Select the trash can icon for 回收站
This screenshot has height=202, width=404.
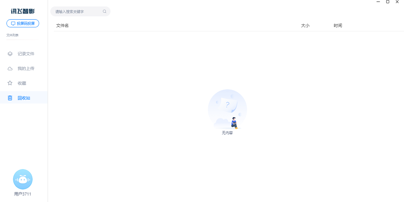tap(10, 98)
